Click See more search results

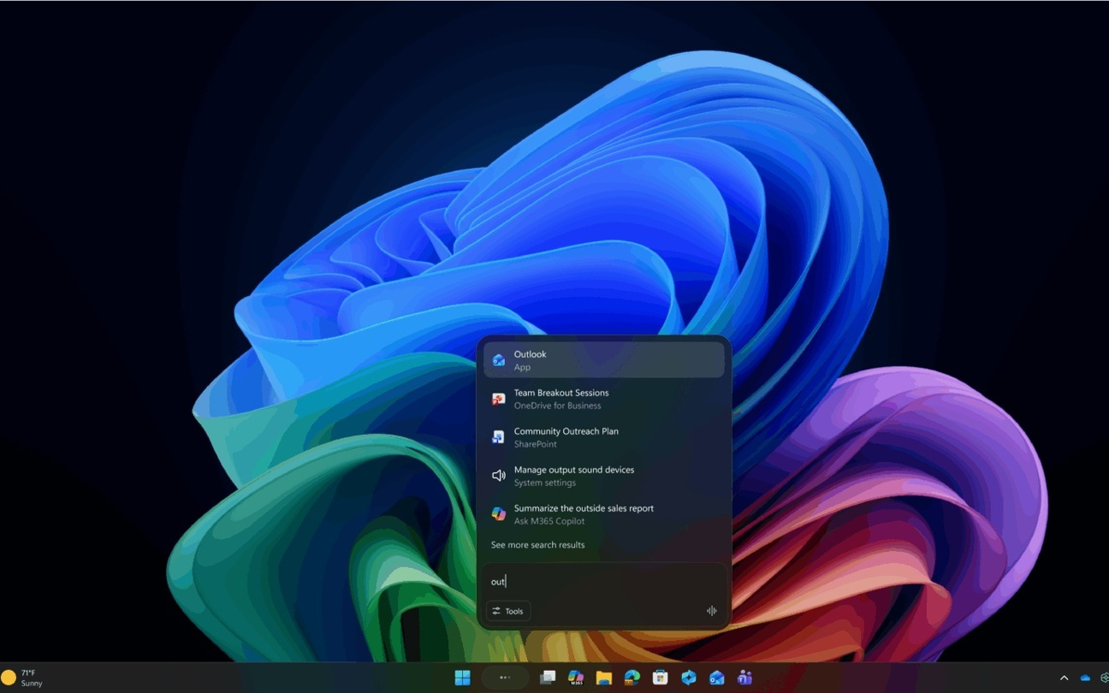537,544
